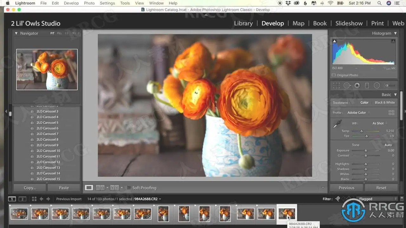The height and width of the screenshot is (228, 406).
Task: Set Navigator zoom to FIT
Action: click(x=52, y=33)
